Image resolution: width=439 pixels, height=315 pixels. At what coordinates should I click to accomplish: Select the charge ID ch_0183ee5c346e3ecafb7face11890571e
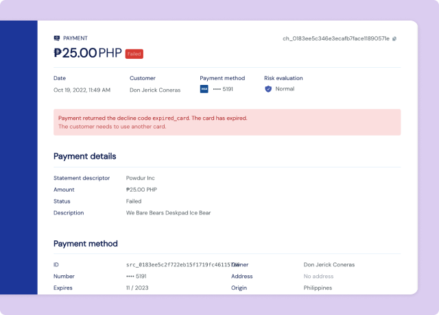[336, 38]
